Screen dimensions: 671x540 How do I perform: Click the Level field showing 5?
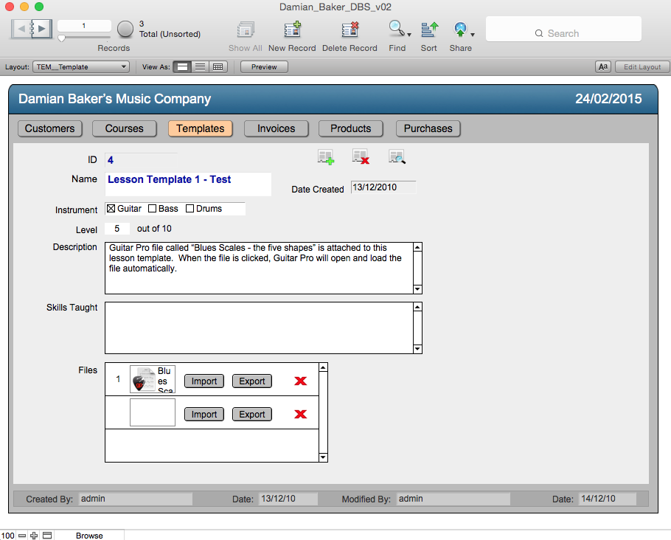point(117,229)
